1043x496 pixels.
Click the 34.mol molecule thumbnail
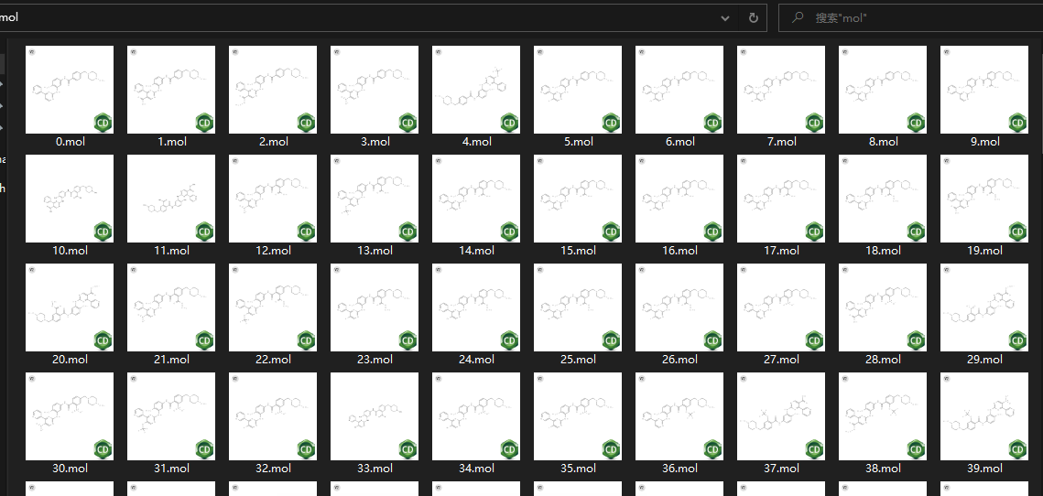476,416
